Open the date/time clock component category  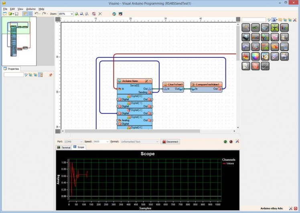click(265, 57)
